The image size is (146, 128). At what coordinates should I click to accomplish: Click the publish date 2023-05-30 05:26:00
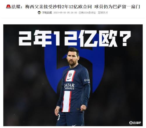pos(65,13)
